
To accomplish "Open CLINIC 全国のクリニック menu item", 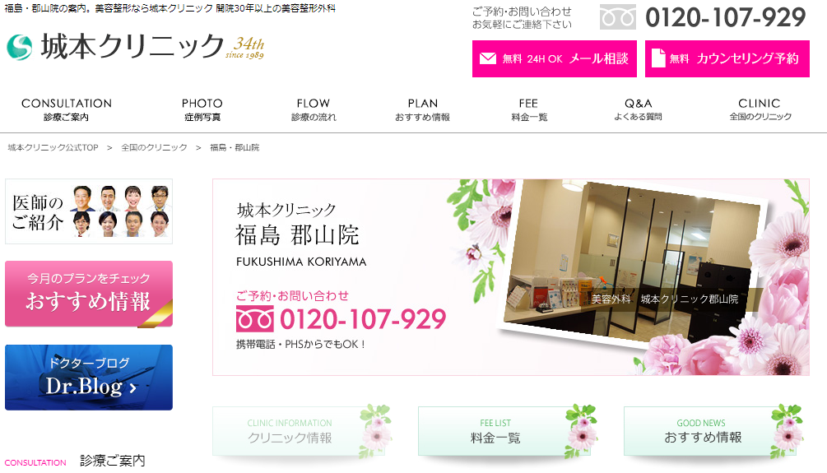I will coord(760,109).
